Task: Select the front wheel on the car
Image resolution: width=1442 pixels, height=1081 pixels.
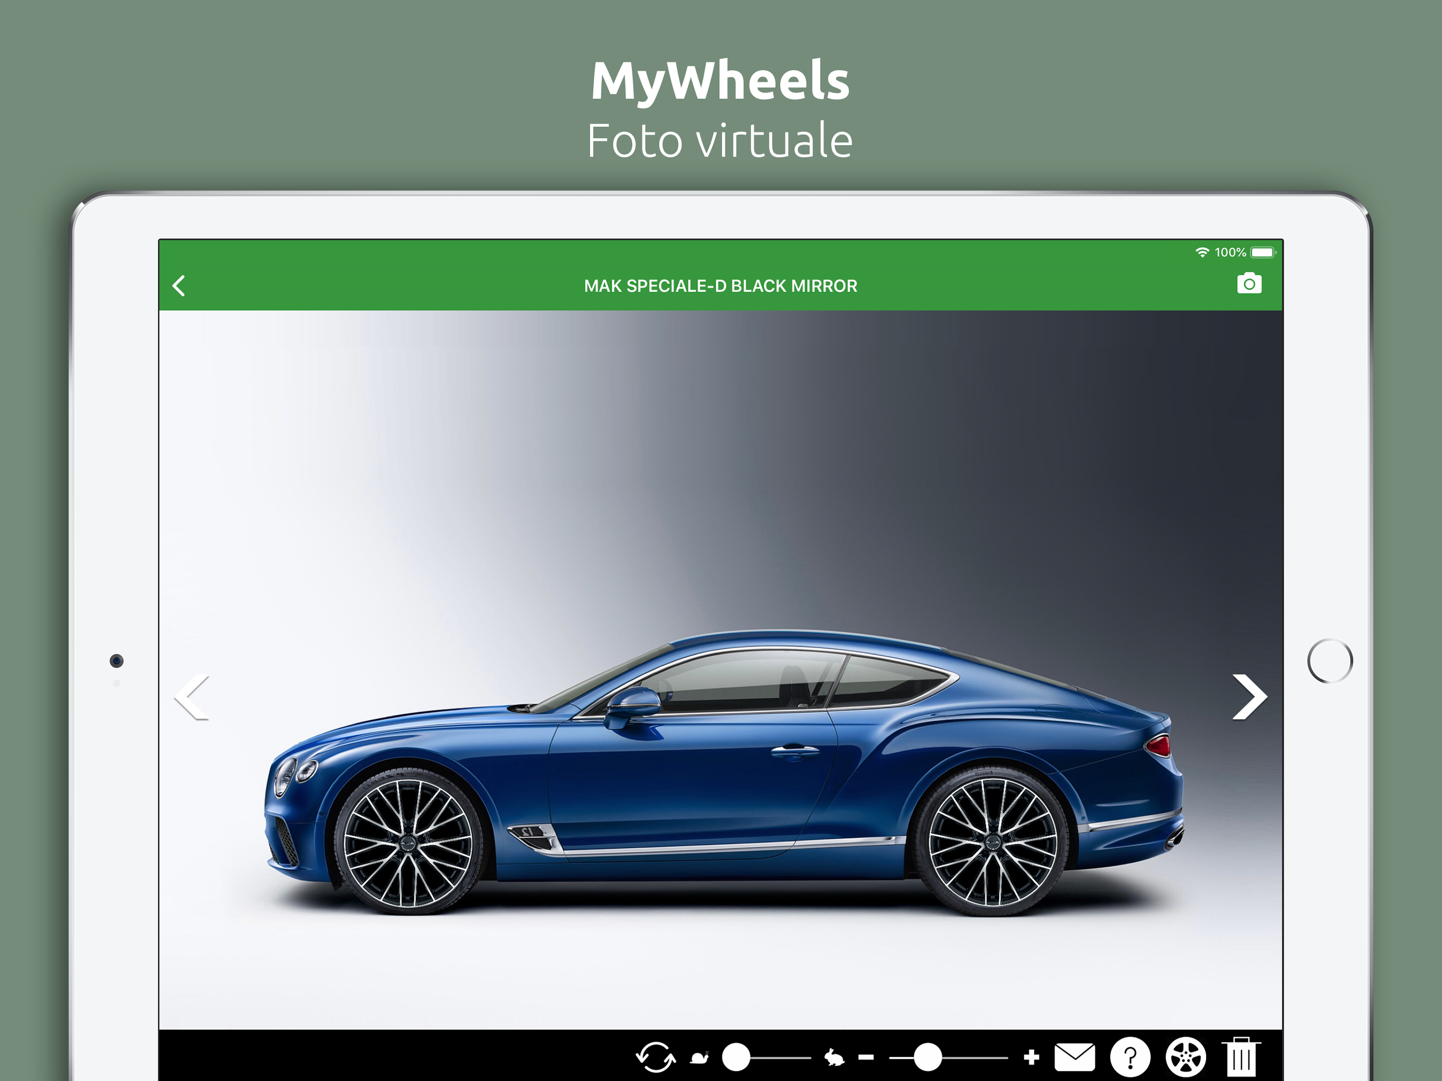Action: [408, 843]
